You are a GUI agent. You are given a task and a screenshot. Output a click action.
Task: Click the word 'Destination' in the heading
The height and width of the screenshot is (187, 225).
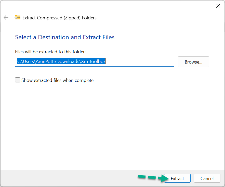tap(54, 37)
